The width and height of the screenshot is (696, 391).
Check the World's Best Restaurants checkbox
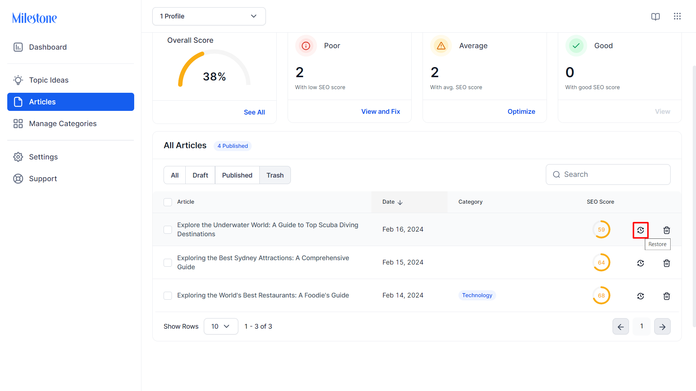pyautogui.click(x=168, y=296)
